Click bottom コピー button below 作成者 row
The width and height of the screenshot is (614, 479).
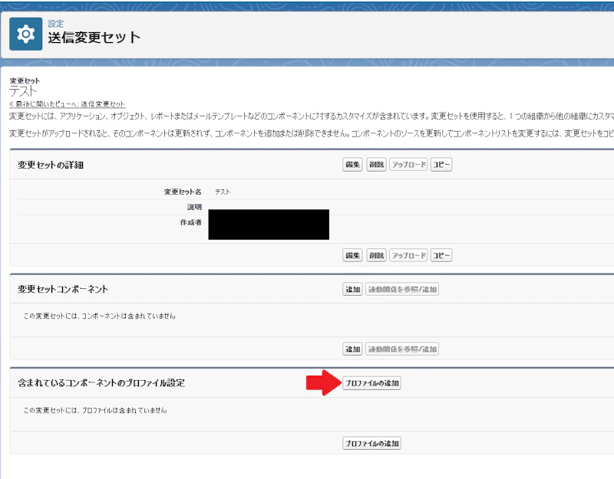click(x=441, y=255)
